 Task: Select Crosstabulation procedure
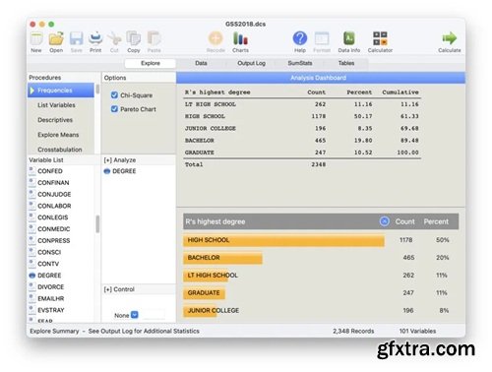click(x=60, y=150)
